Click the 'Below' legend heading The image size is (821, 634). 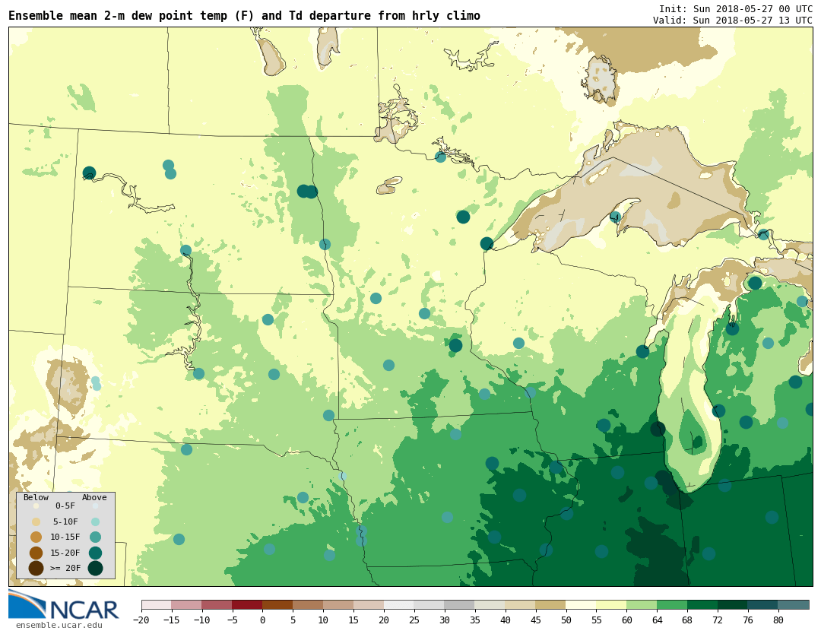pyautogui.click(x=36, y=497)
